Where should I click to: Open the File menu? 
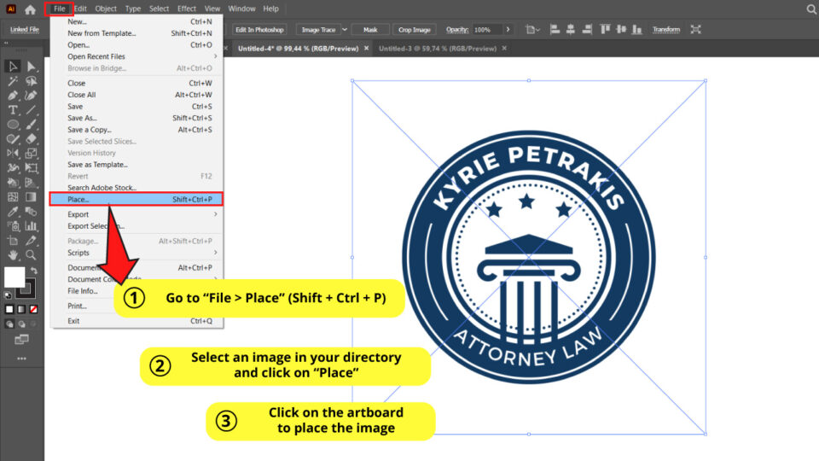[59, 9]
